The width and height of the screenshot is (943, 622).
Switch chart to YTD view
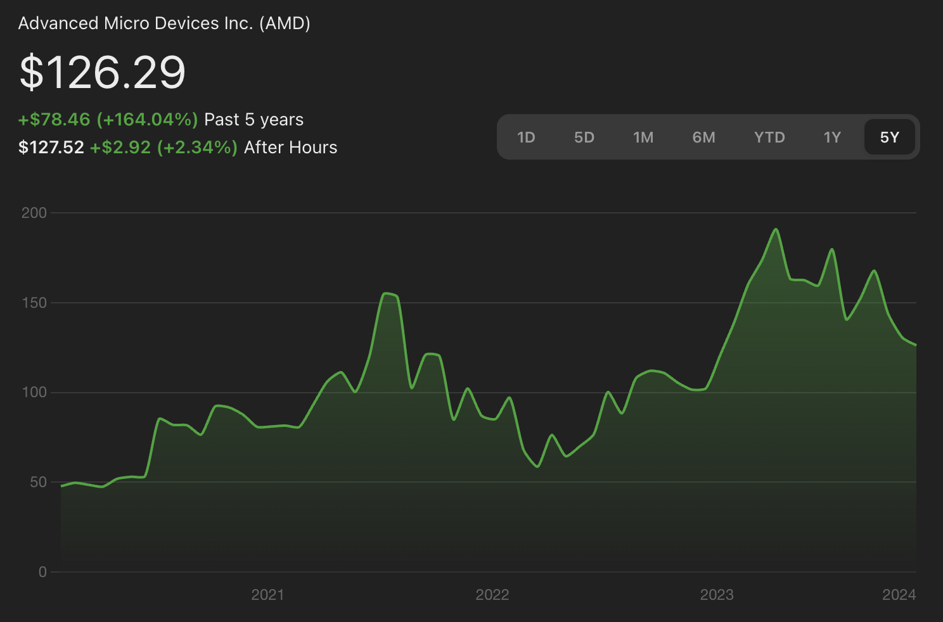[769, 137]
